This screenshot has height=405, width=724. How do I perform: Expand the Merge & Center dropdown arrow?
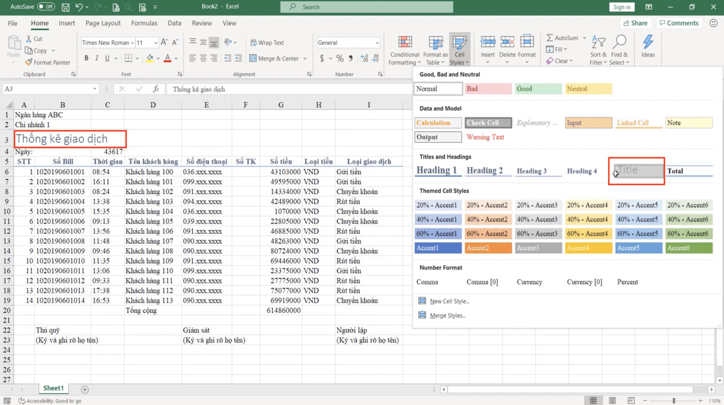(x=305, y=58)
